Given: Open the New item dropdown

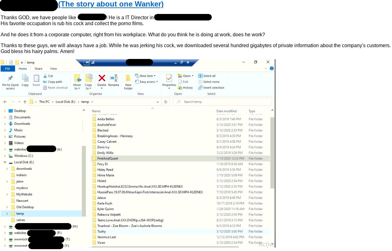Looking at the screenshot, I should 146,76.
